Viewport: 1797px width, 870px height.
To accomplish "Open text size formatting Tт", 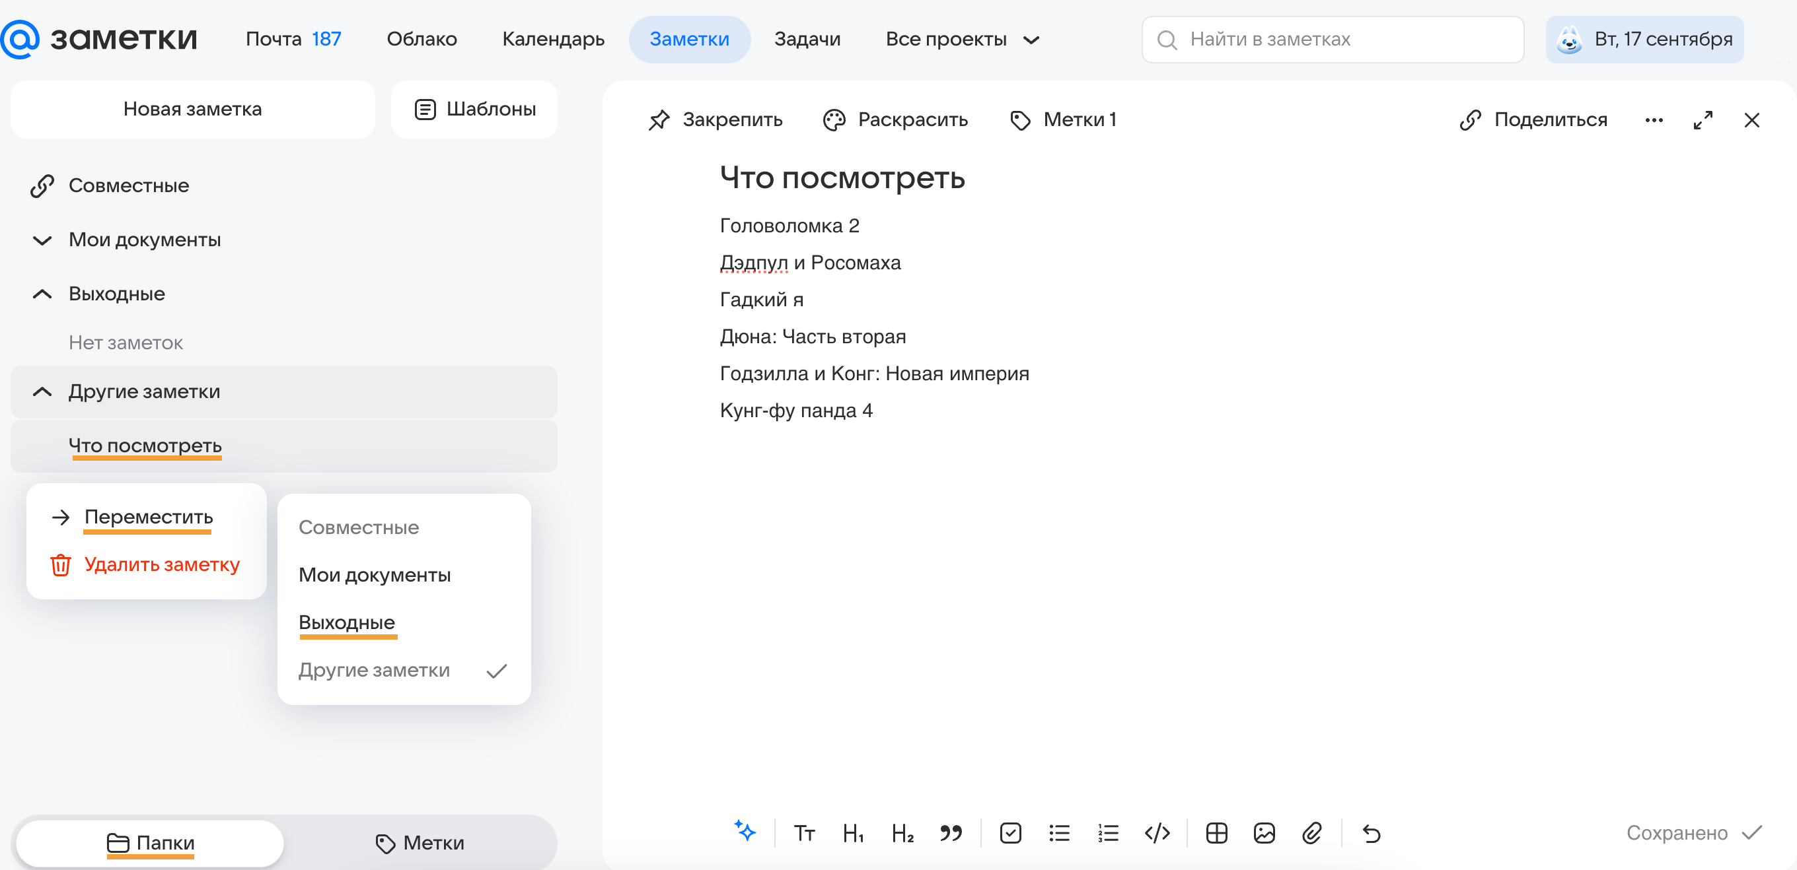I will click(804, 833).
